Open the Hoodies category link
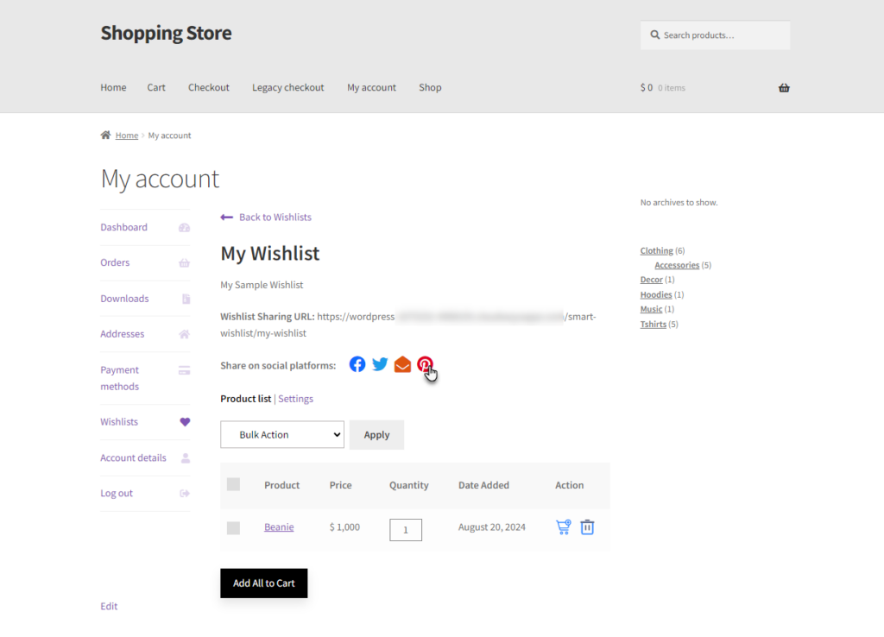Viewport: 884px width, 637px height. (x=656, y=295)
